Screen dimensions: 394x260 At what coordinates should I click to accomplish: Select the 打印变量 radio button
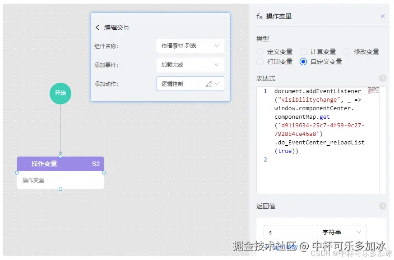[x=260, y=62]
